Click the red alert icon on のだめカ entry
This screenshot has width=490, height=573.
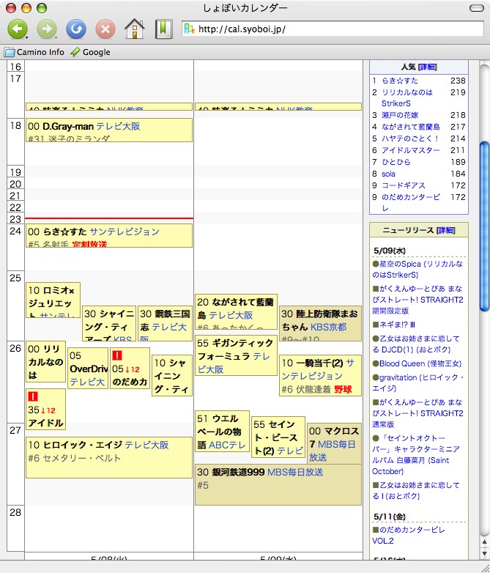click(117, 355)
